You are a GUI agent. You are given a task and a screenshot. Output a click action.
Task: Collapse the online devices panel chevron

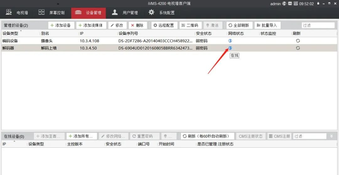[x=331, y=136]
